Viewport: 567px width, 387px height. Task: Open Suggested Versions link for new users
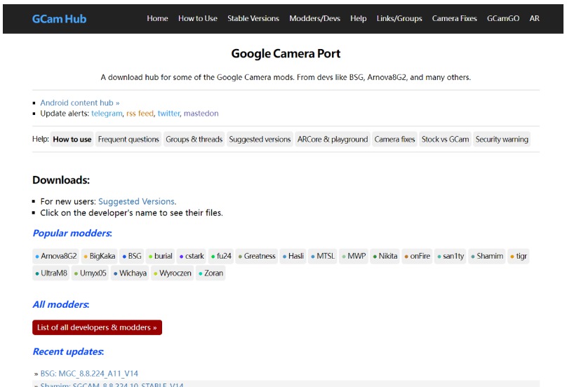pos(137,202)
